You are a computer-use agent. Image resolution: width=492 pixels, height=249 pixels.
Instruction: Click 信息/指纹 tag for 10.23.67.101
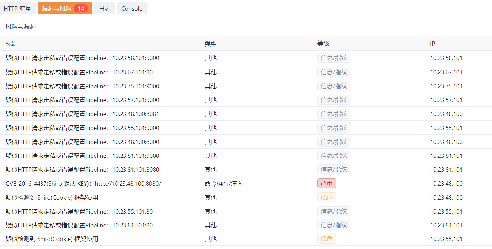pos(334,72)
